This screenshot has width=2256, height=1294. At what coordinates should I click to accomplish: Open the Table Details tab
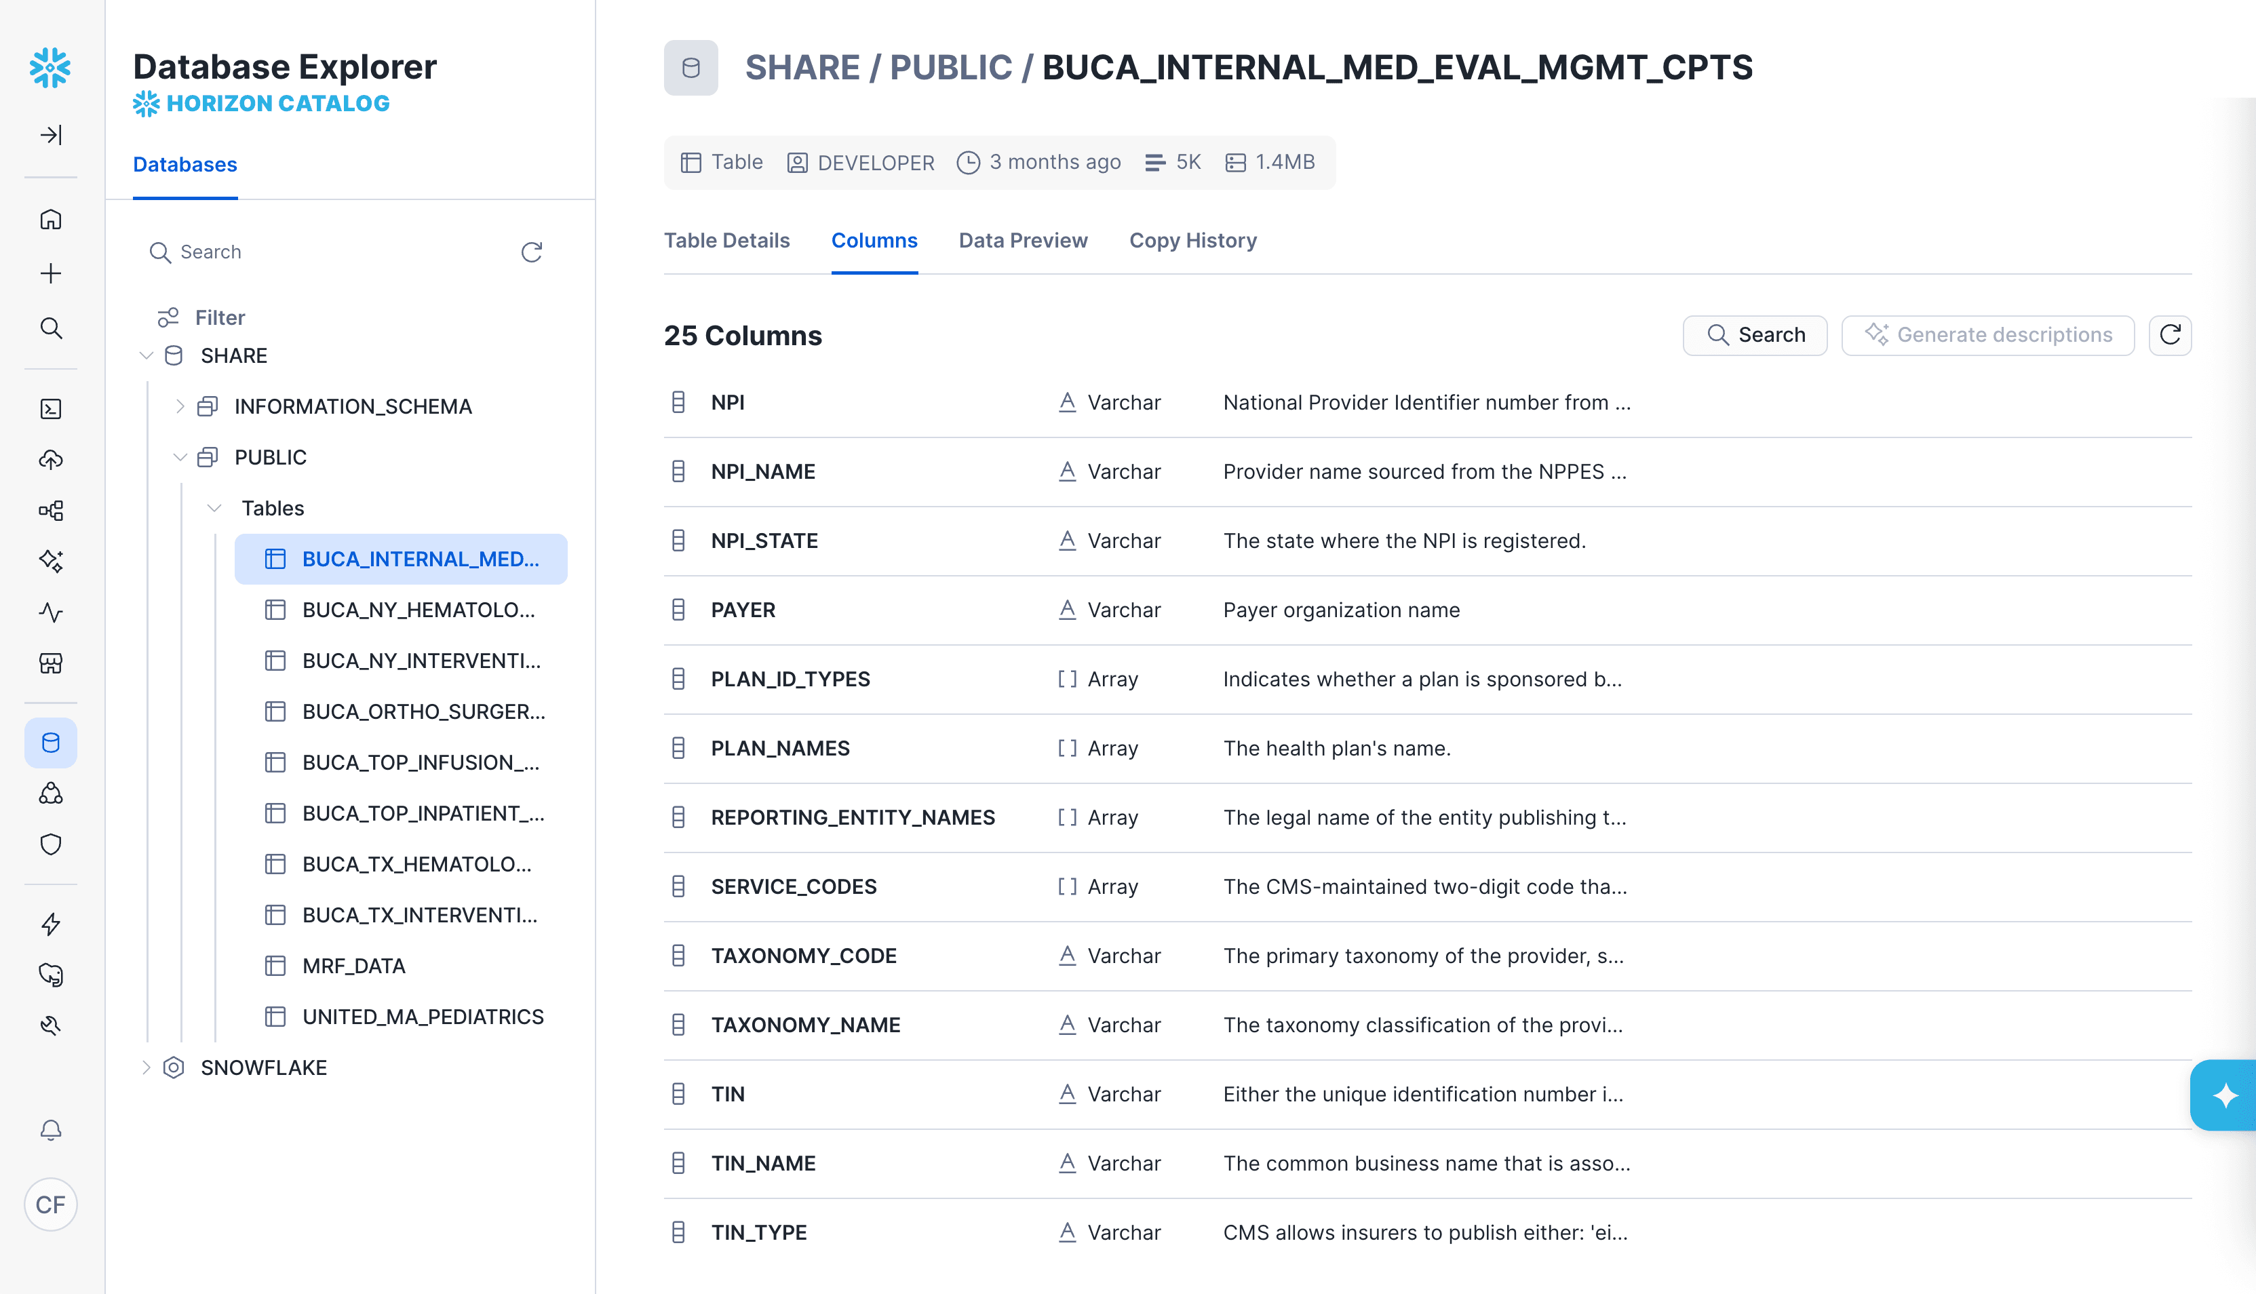click(x=726, y=241)
